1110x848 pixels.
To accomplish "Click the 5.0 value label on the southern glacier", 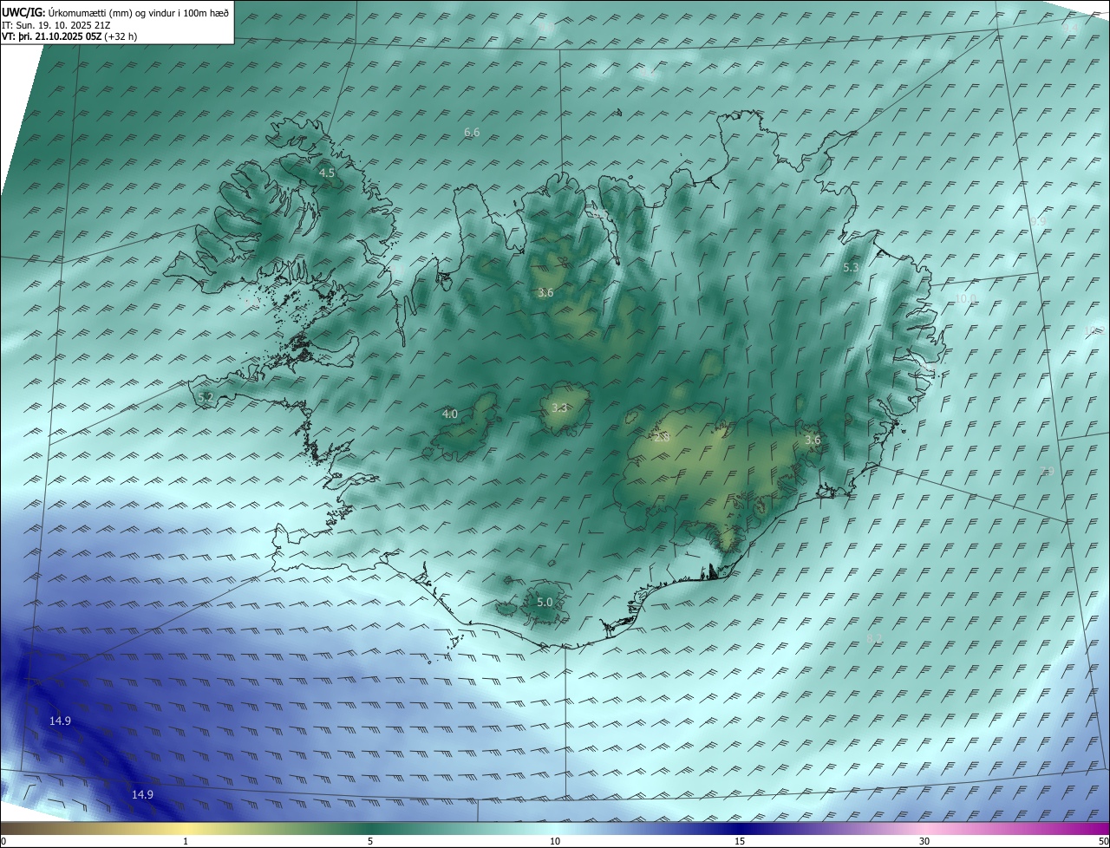I will click(x=545, y=603).
